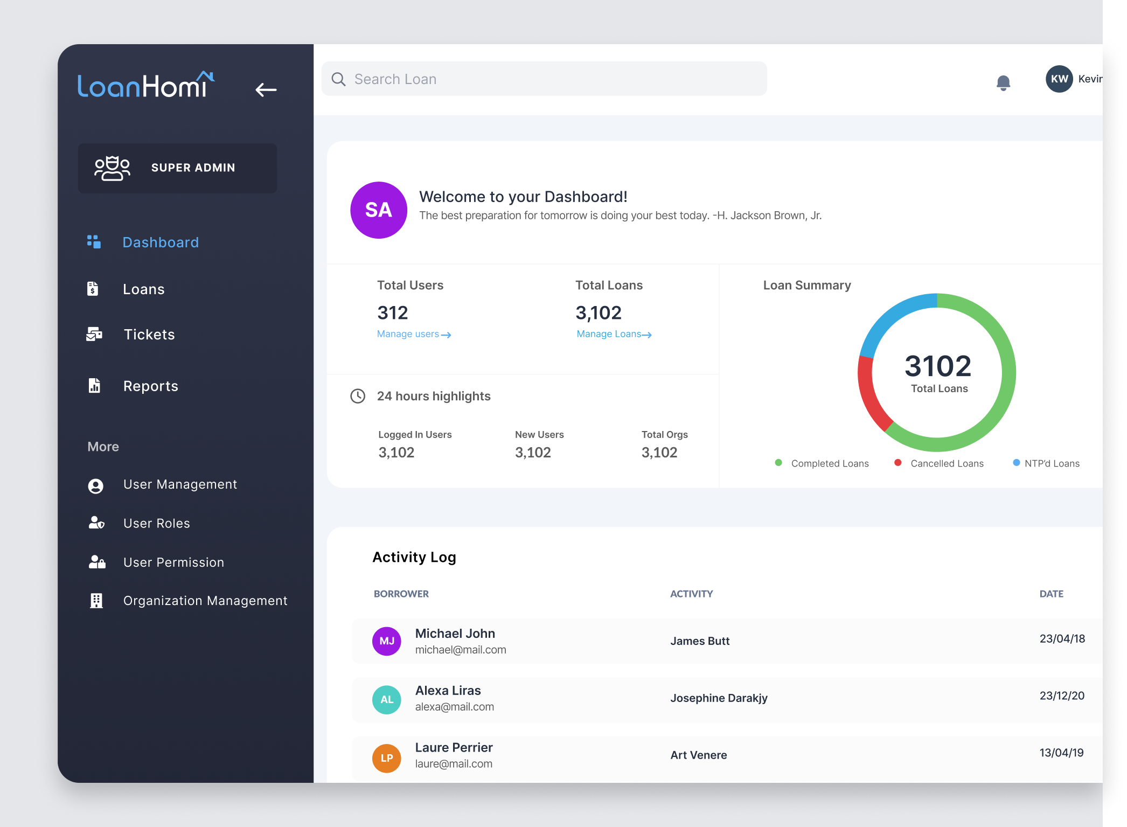1127x827 pixels.
Task: Click the purple SA avatar
Action: coord(379,210)
